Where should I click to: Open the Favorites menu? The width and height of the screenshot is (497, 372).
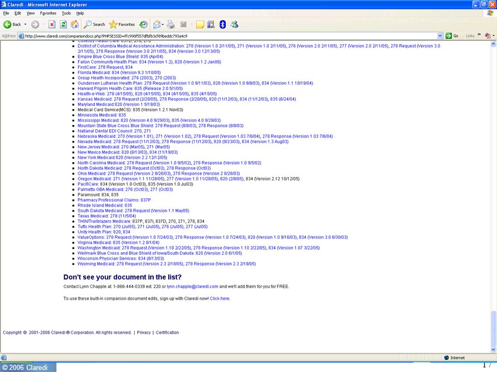48,13
